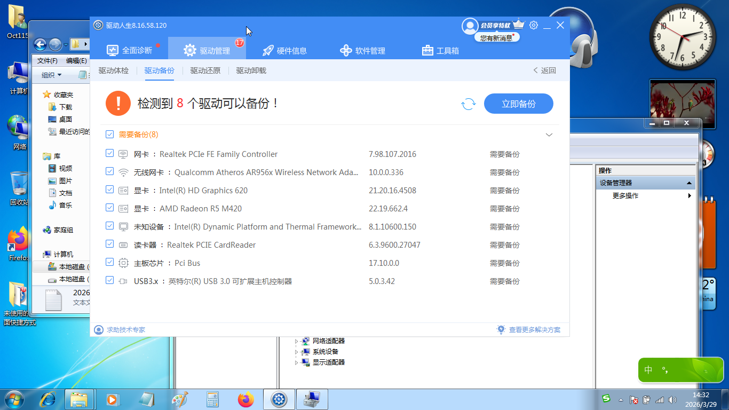Viewport: 729px width, 410px height.
Task: Open Calculator from the taskbar
Action: 213,399
